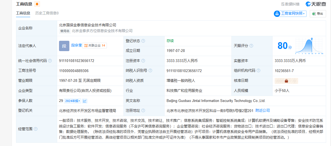
Task: Click help icon beside 注册资本
Action: point(143,61)
